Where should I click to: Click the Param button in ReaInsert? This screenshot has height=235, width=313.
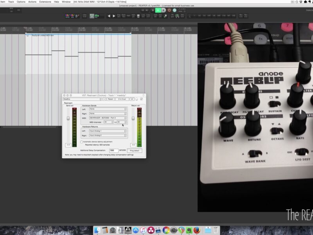(x=110, y=99)
